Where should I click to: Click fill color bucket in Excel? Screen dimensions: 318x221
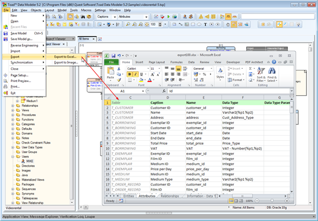coord(141,80)
